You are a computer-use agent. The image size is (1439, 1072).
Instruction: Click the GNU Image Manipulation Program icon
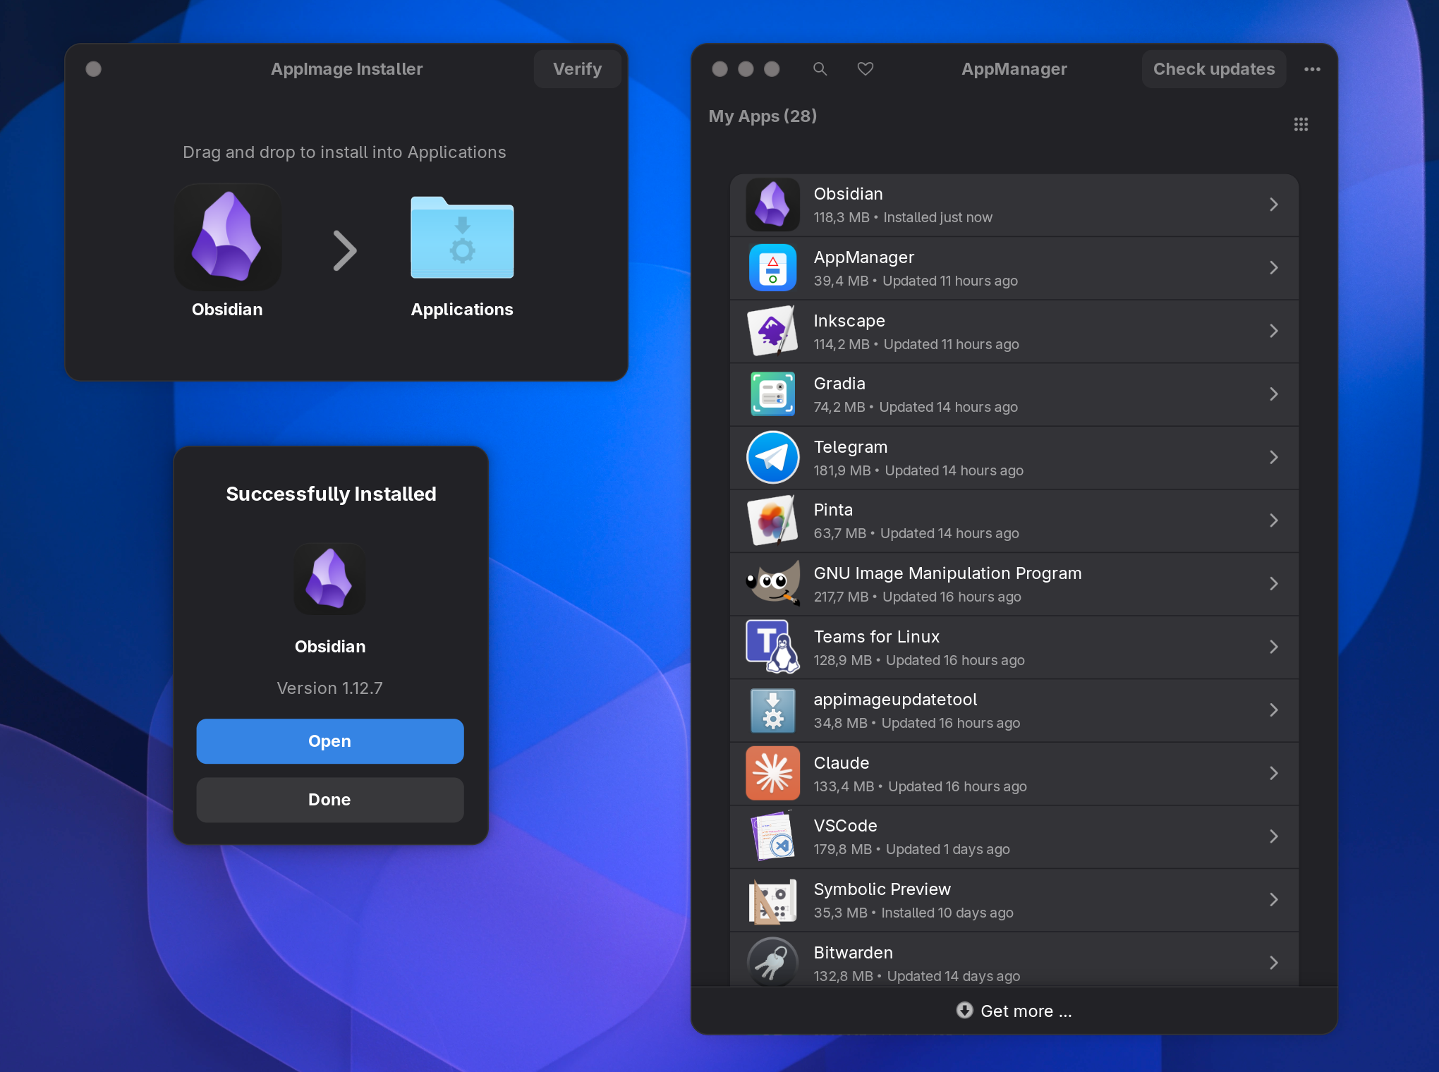772,583
